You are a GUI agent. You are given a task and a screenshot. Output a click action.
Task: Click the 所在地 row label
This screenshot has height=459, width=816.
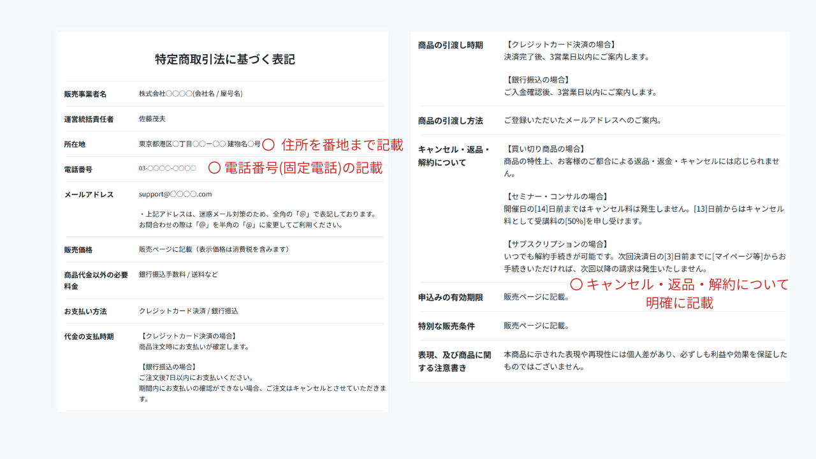75,144
